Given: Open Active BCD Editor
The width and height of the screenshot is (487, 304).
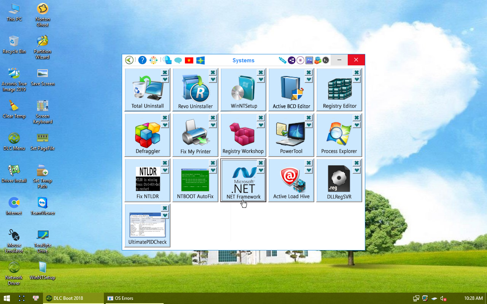Looking at the screenshot, I should (291, 90).
